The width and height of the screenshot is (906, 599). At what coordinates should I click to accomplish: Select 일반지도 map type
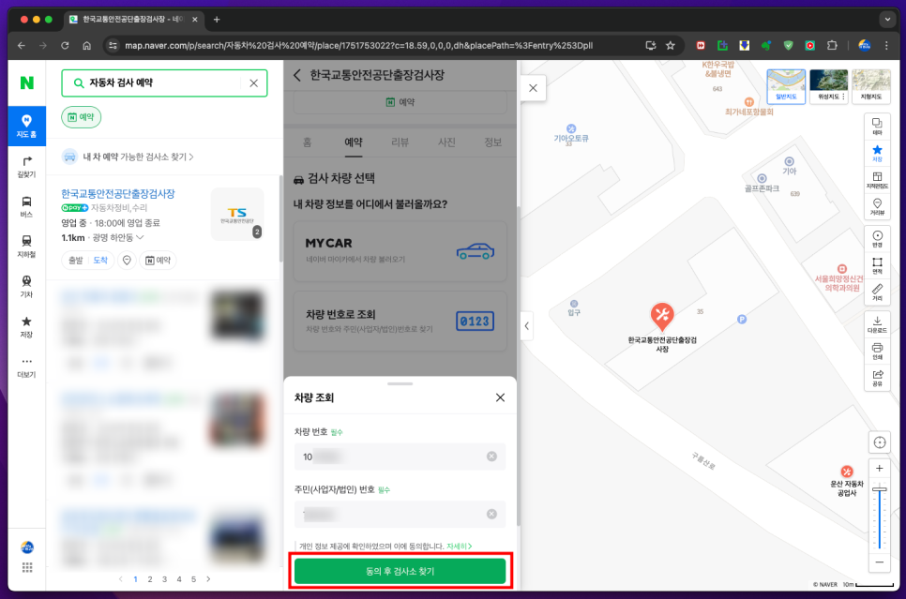point(786,85)
